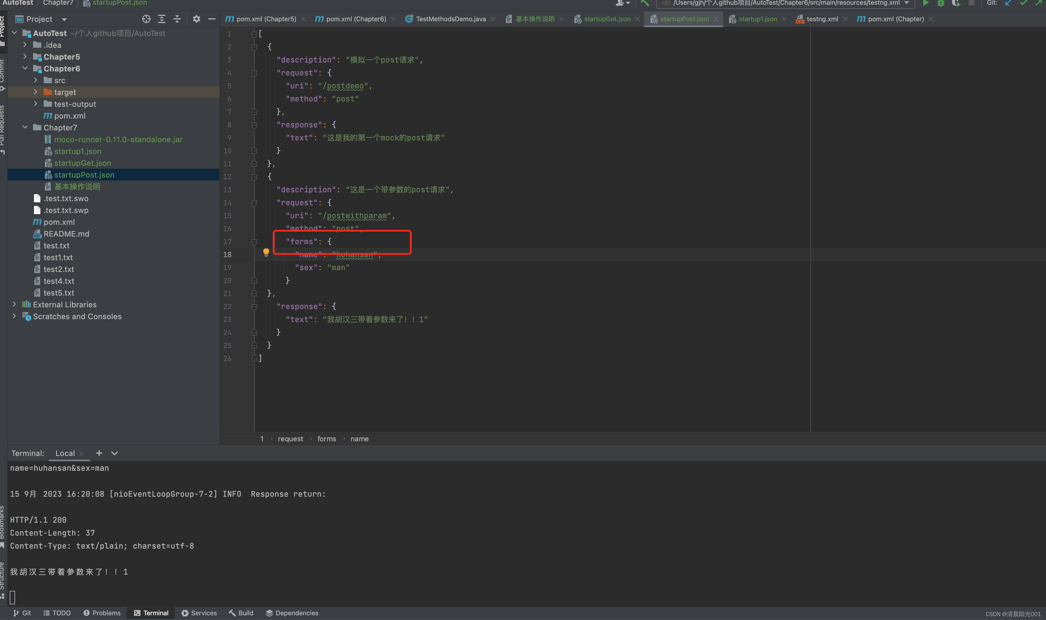The image size is (1046, 620).
Task: Add new terminal session with plus icon
Action: 99,453
